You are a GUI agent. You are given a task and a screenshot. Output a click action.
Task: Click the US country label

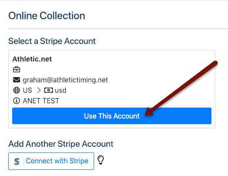pyautogui.click(x=27, y=90)
